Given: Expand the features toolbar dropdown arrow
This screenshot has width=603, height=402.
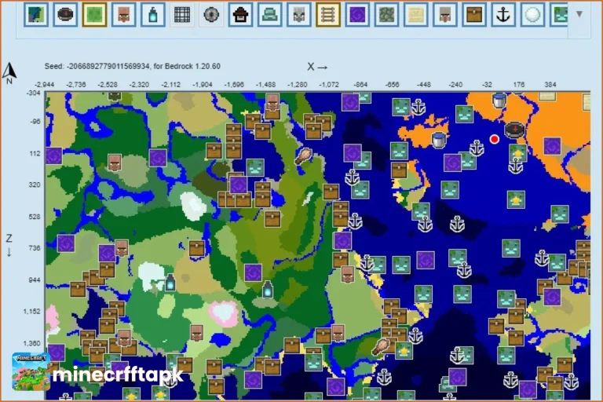Looking at the screenshot, I should (x=579, y=14).
